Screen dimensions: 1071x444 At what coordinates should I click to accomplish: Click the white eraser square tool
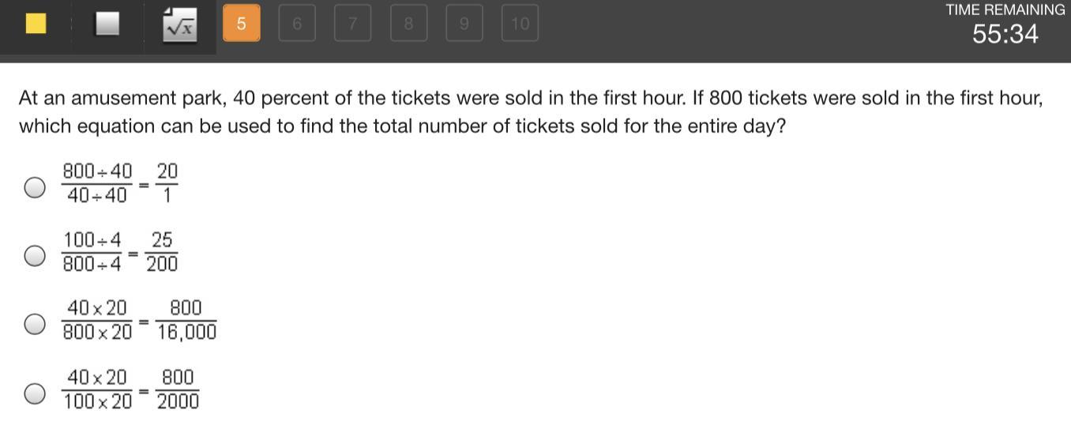click(x=107, y=24)
